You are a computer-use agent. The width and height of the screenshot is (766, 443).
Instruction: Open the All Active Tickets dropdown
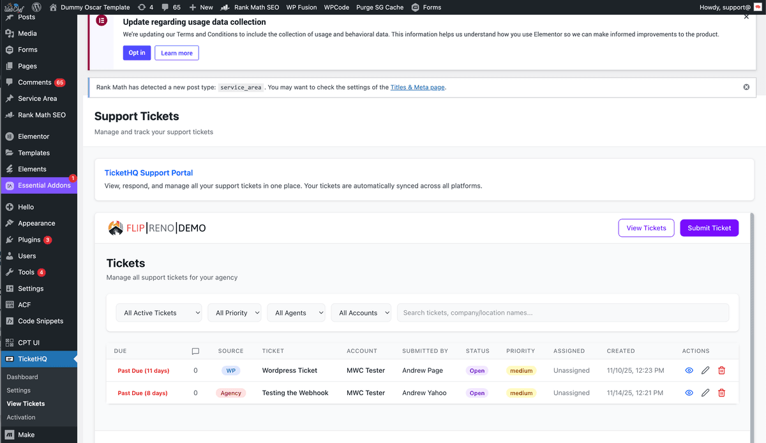pyautogui.click(x=158, y=313)
